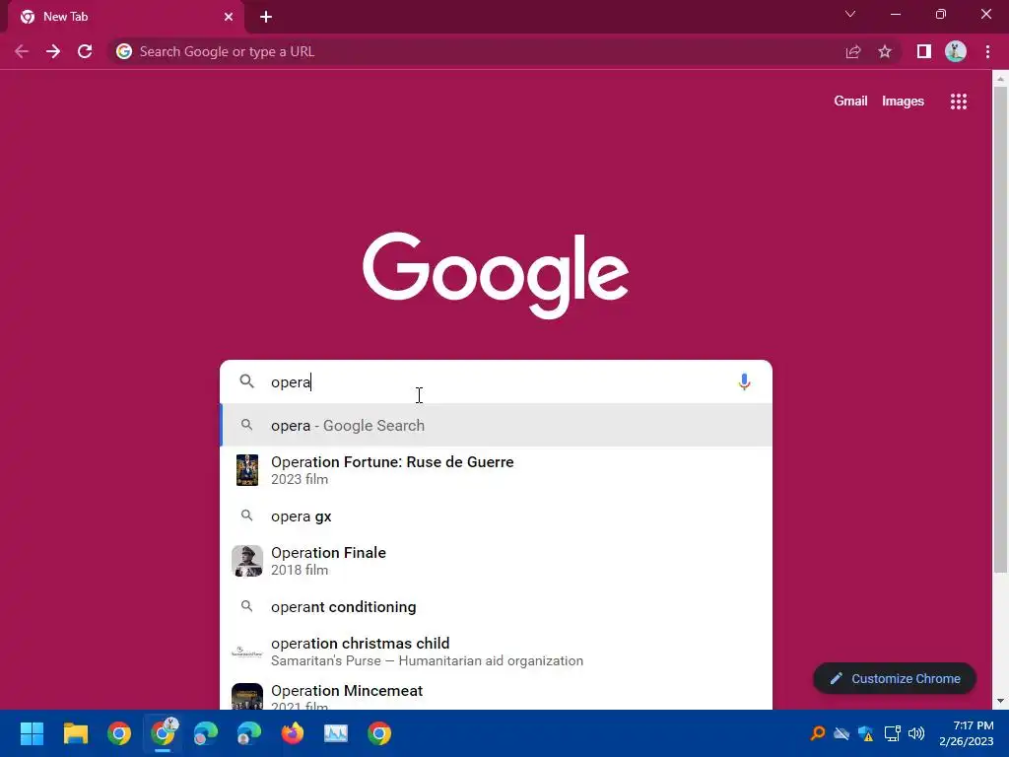The height and width of the screenshot is (757, 1009).
Task: Launch Firefox from the taskbar
Action: (293, 733)
